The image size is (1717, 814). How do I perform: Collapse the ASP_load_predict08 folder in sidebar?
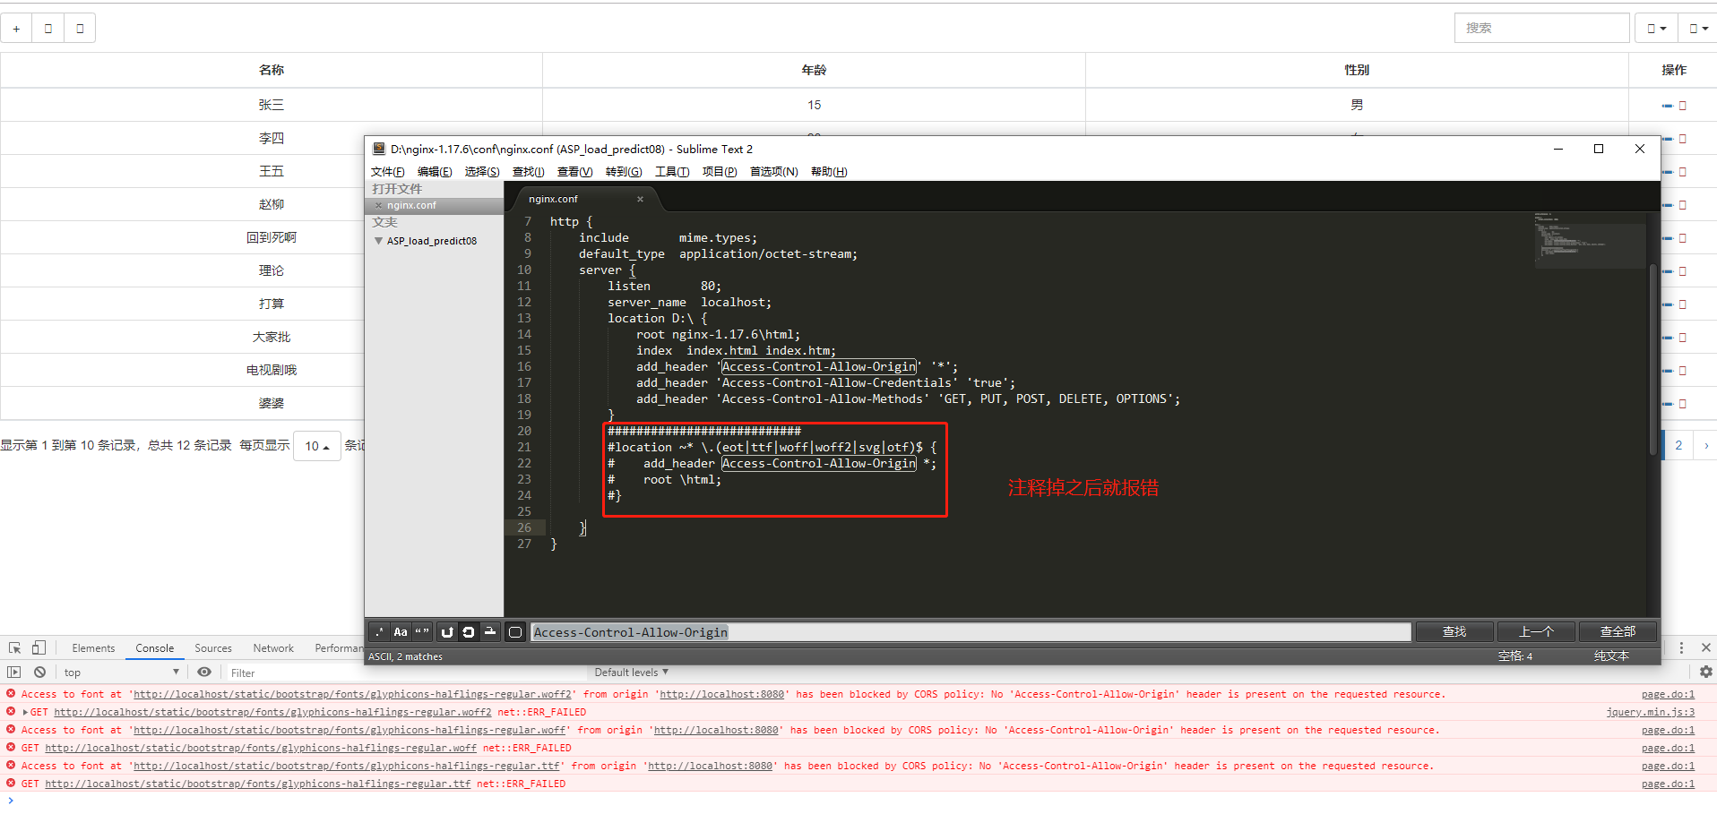tap(380, 240)
